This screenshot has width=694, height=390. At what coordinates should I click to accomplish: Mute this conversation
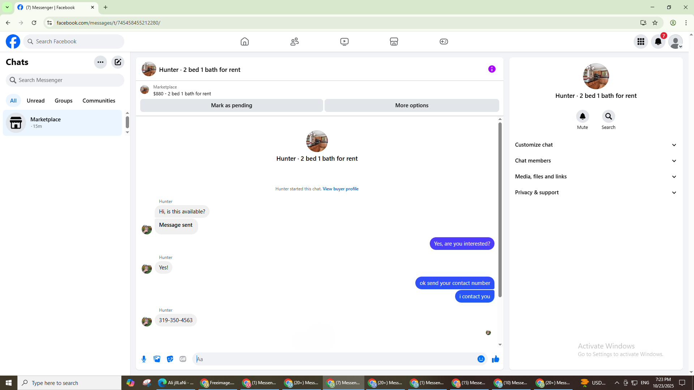(582, 117)
